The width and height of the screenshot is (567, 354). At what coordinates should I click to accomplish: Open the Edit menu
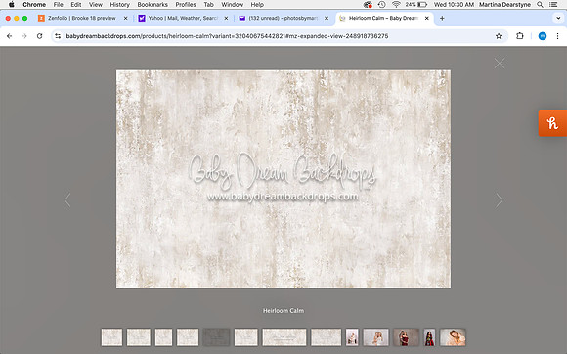tap(76, 4)
